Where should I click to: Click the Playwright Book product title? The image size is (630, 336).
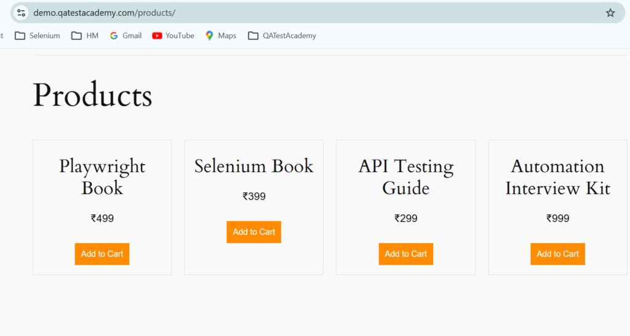click(102, 177)
